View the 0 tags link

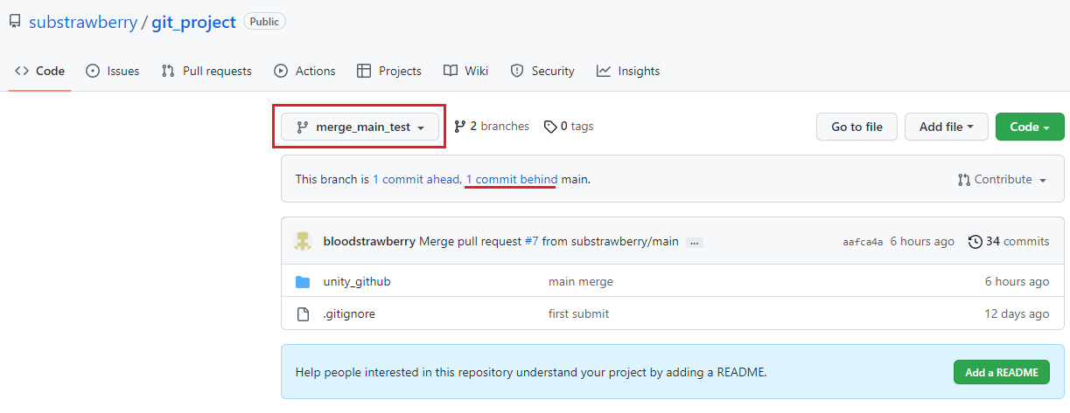569,127
